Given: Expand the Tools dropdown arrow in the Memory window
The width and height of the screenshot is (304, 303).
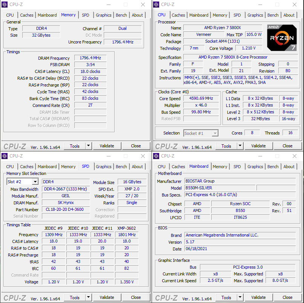Looking at the screenshot, I should coord(89,146).
